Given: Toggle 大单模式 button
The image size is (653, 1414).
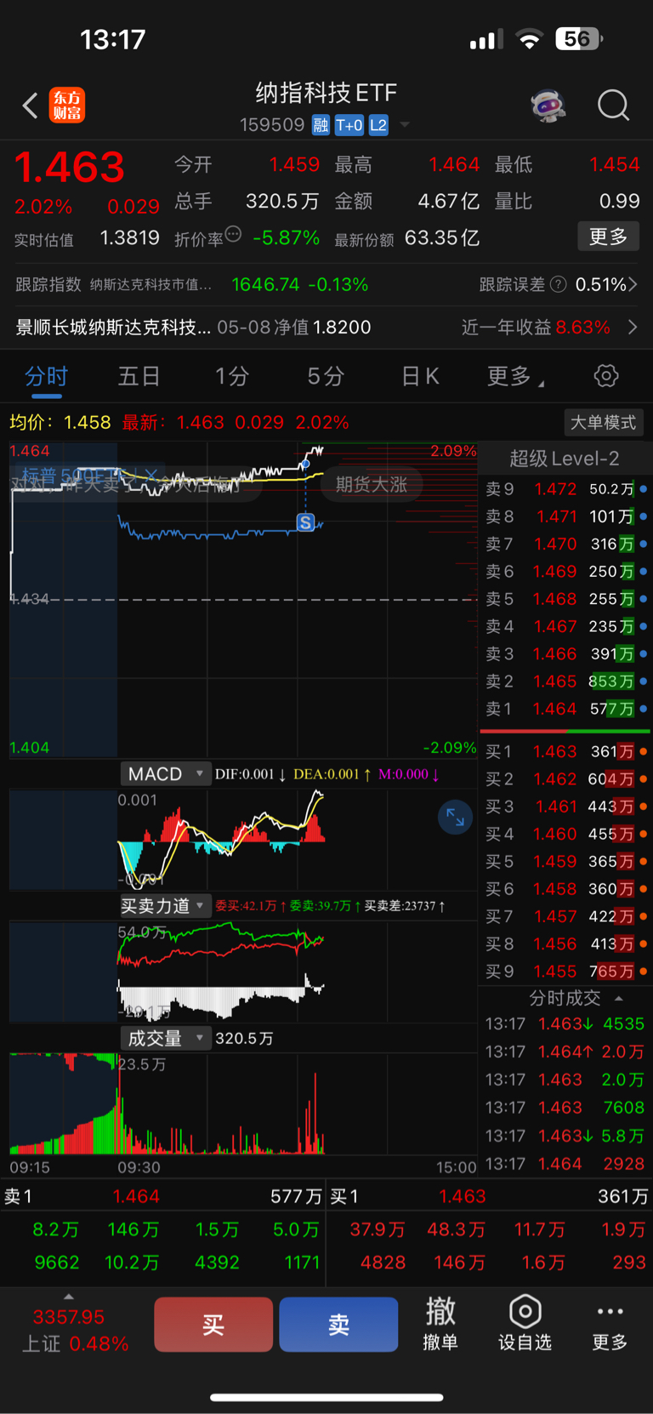Looking at the screenshot, I should 603,423.
